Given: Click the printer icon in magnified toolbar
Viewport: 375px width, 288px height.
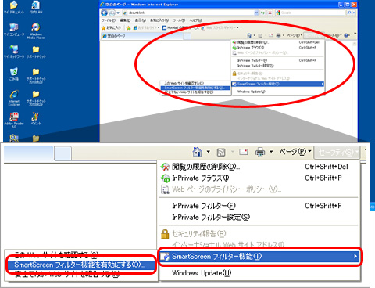Looking at the screenshot, I should [260, 152].
